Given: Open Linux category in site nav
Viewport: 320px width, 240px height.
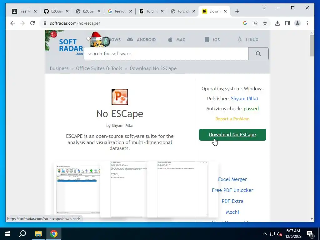Looking at the screenshot, I should [248, 40].
